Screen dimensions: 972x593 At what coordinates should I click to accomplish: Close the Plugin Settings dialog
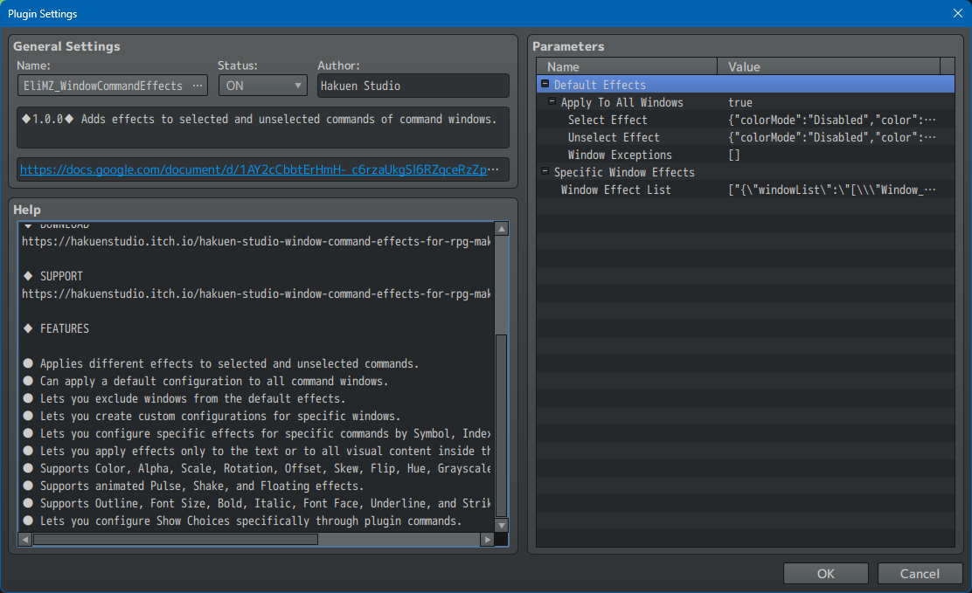tap(957, 13)
